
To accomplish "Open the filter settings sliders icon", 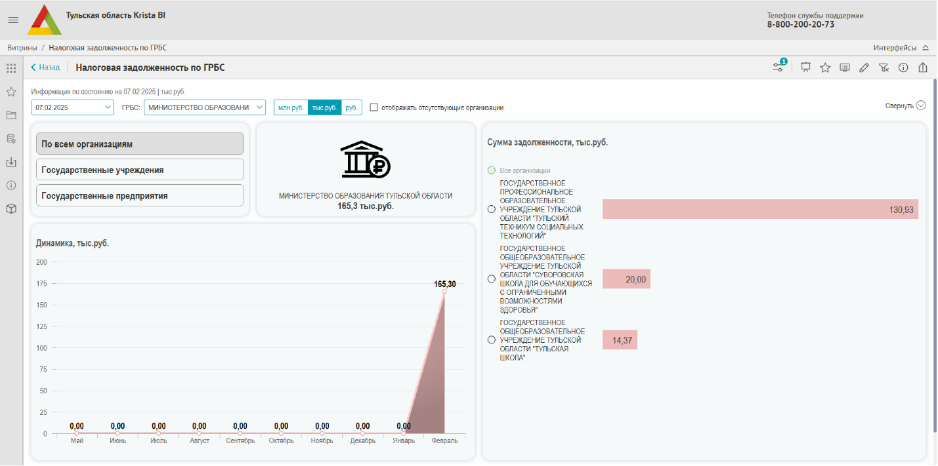I will pos(778,67).
